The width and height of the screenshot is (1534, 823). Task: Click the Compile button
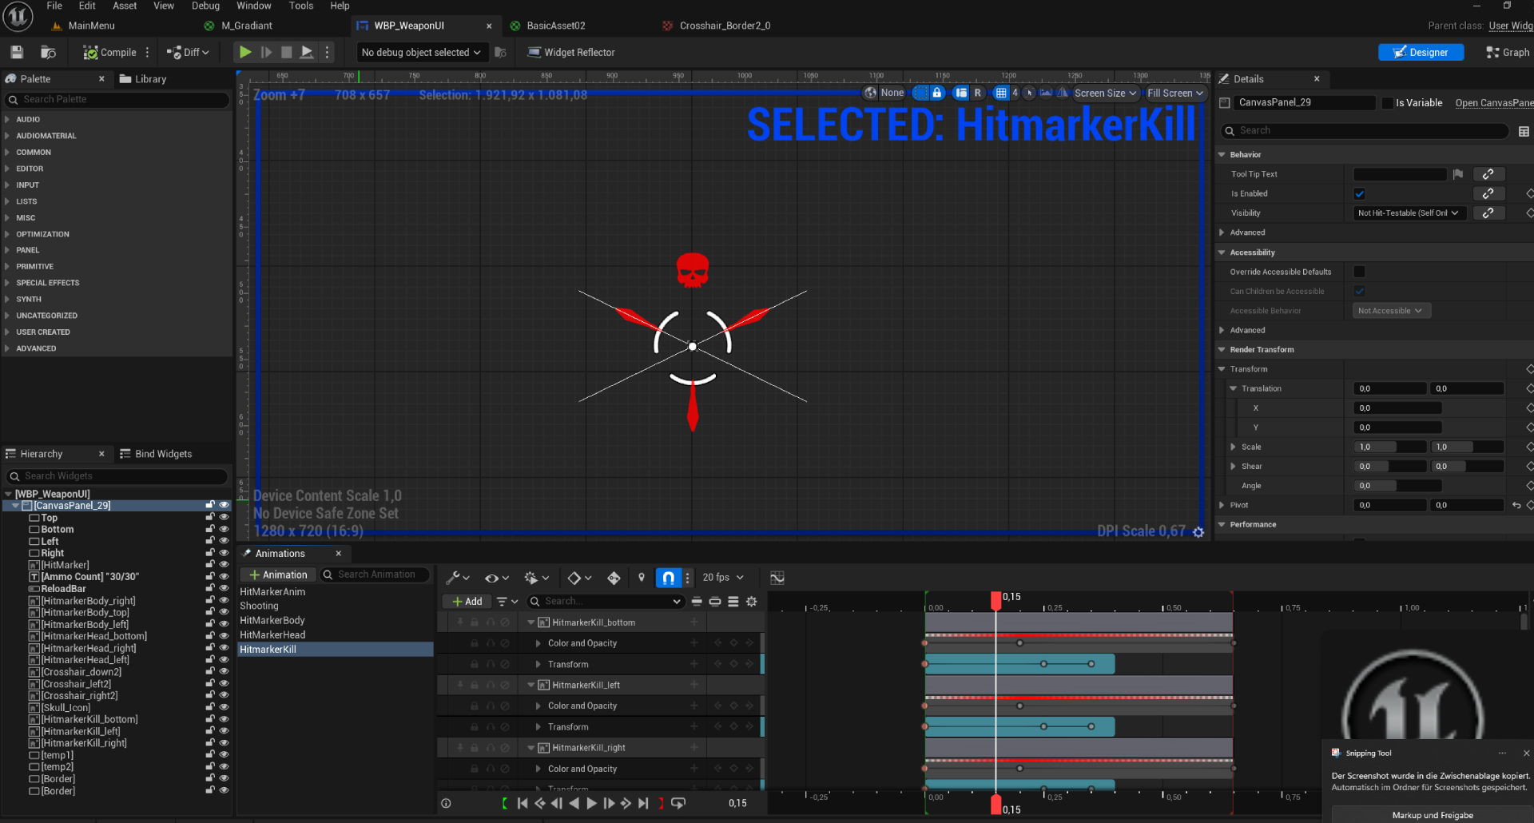tap(110, 53)
